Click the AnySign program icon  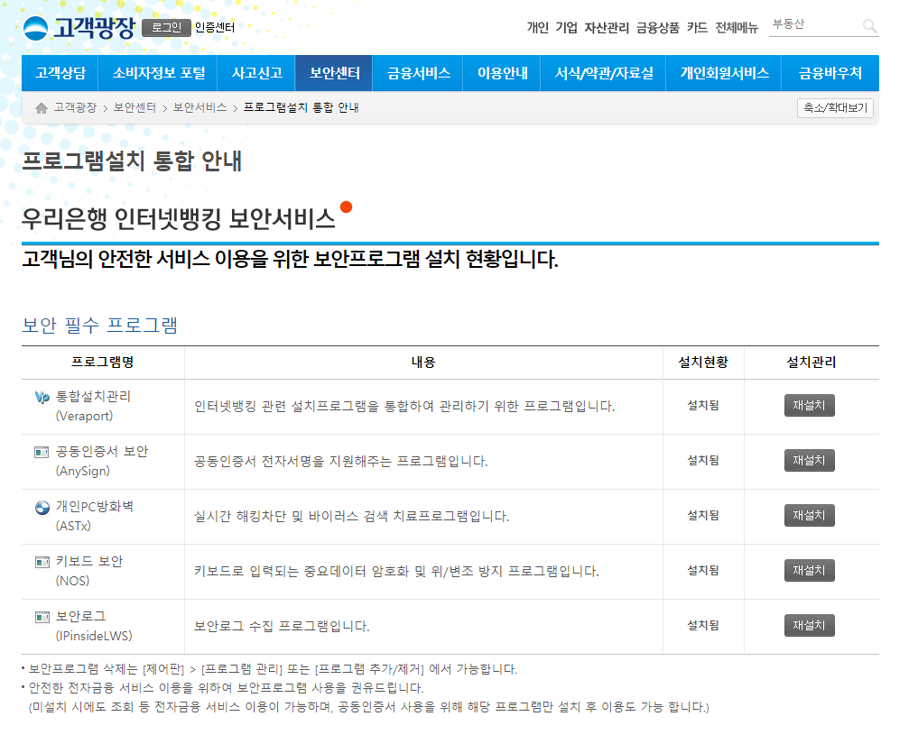coord(42,452)
